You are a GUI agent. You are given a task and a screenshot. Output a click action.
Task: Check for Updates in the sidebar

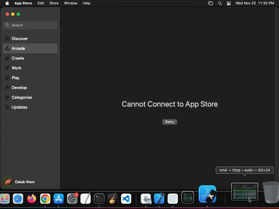(30, 107)
